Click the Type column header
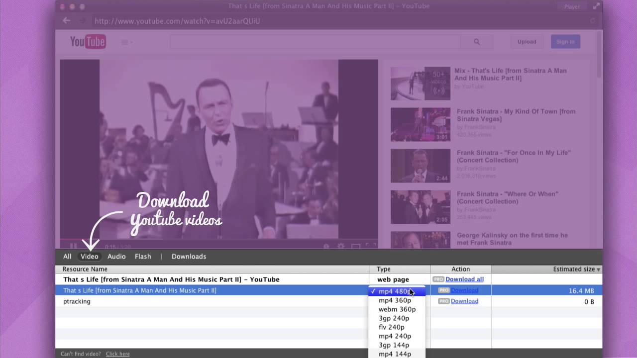This screenshot has height=358, width=637. click(400, 269)
